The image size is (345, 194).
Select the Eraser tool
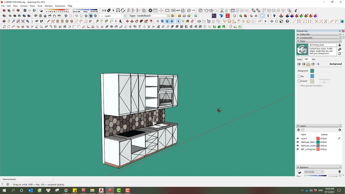tap(192, 21)
